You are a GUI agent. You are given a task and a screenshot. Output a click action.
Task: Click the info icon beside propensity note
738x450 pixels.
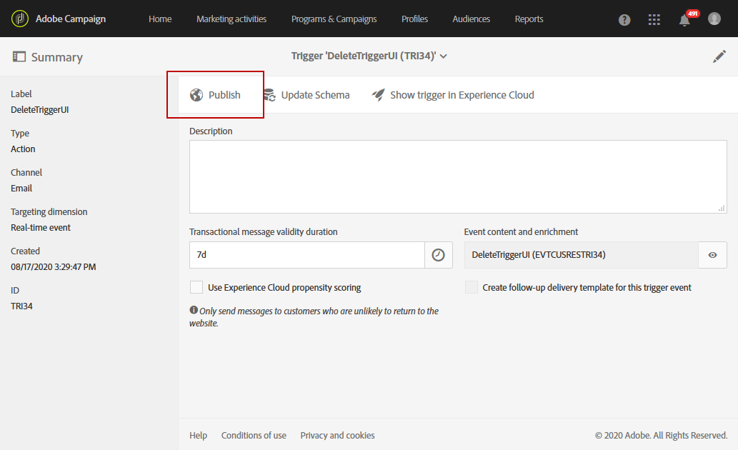194,310
